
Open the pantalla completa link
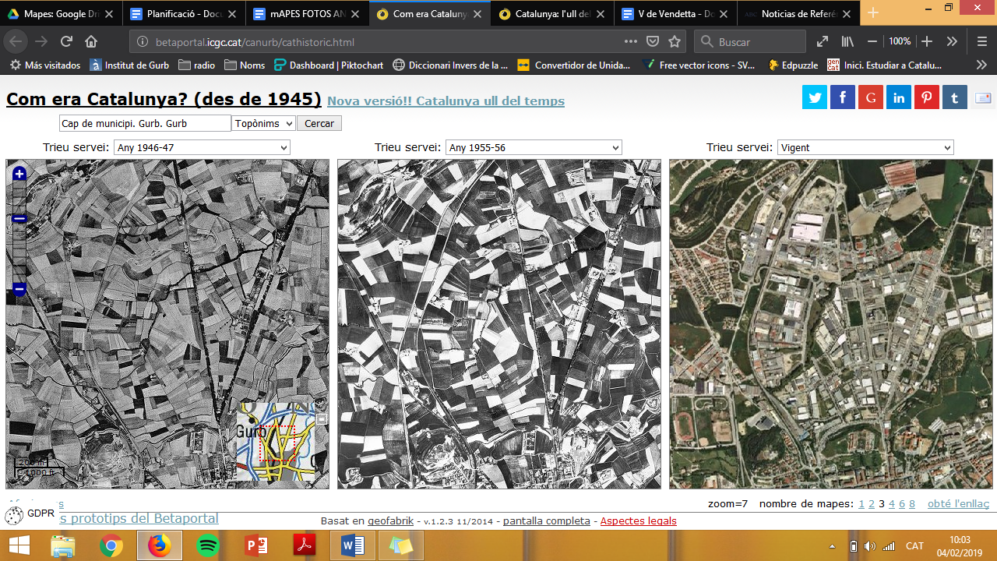pos(547,520)
